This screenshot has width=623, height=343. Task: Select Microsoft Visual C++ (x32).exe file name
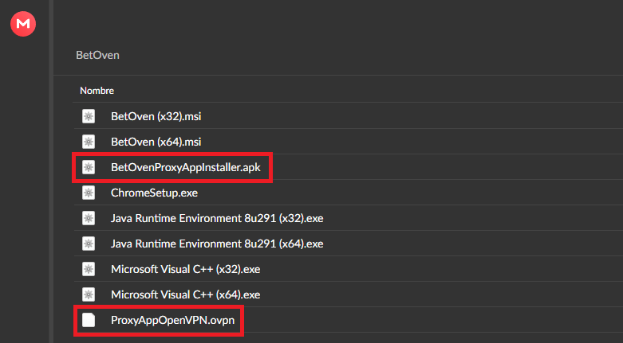[x=186, y=269]
